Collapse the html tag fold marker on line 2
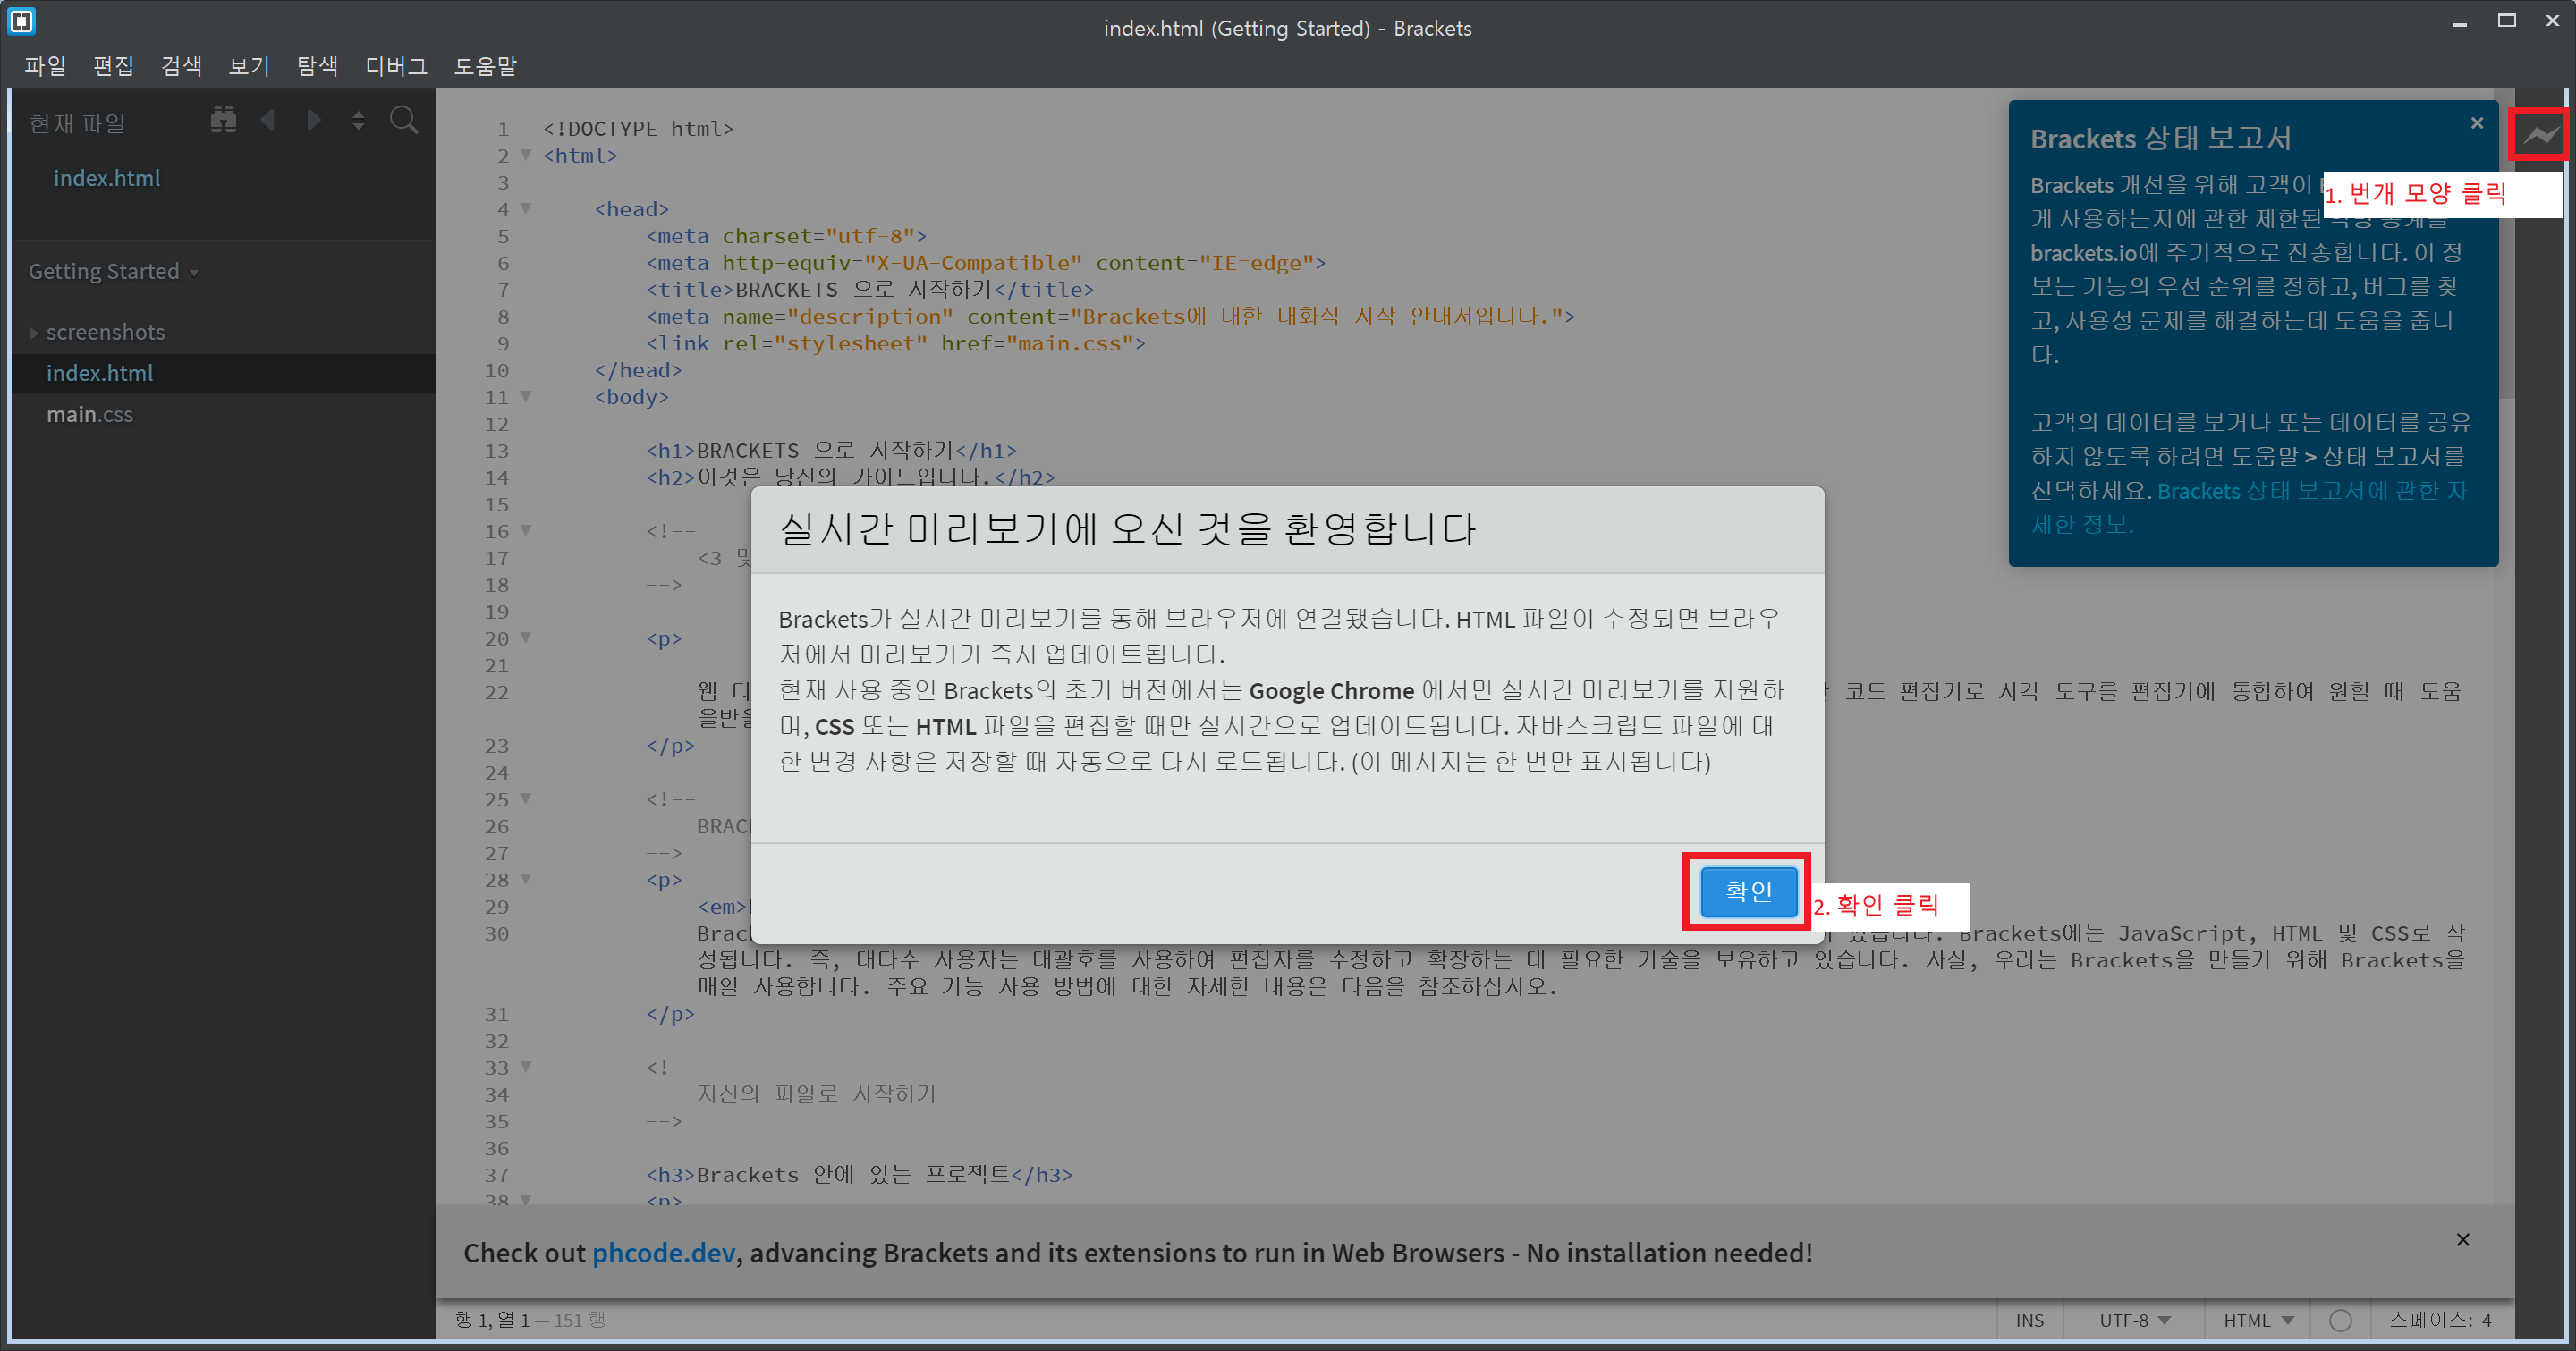This screenshot has height=1351, width=2576. (x=526, y=155)
